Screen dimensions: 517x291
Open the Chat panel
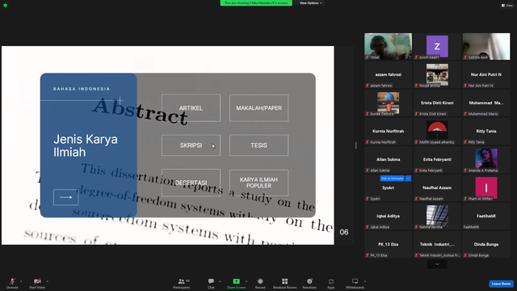pyautogui.click(x=211, y=283)
